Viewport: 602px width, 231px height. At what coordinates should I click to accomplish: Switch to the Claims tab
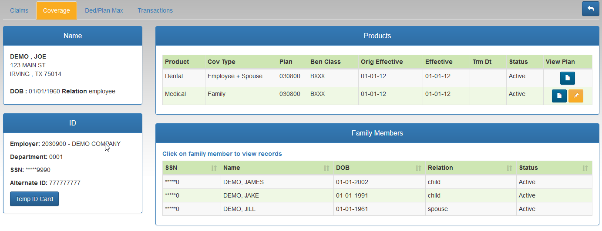(x=19, y=10)
